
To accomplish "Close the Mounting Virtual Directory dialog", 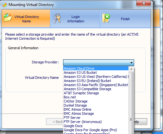I will [144, 3].
